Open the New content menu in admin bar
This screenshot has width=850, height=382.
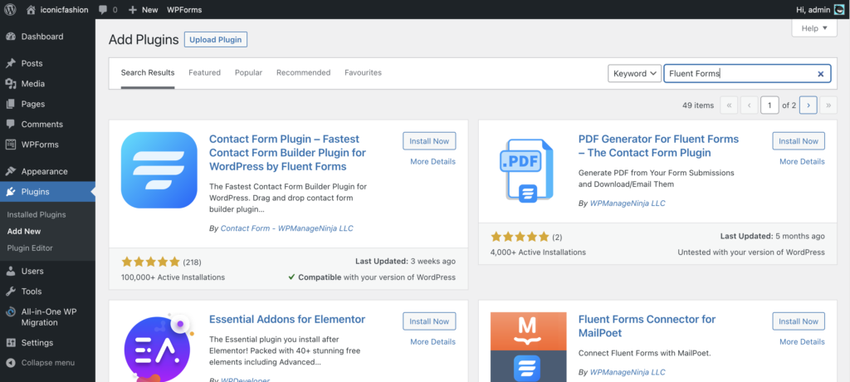(x=142, y=9)
